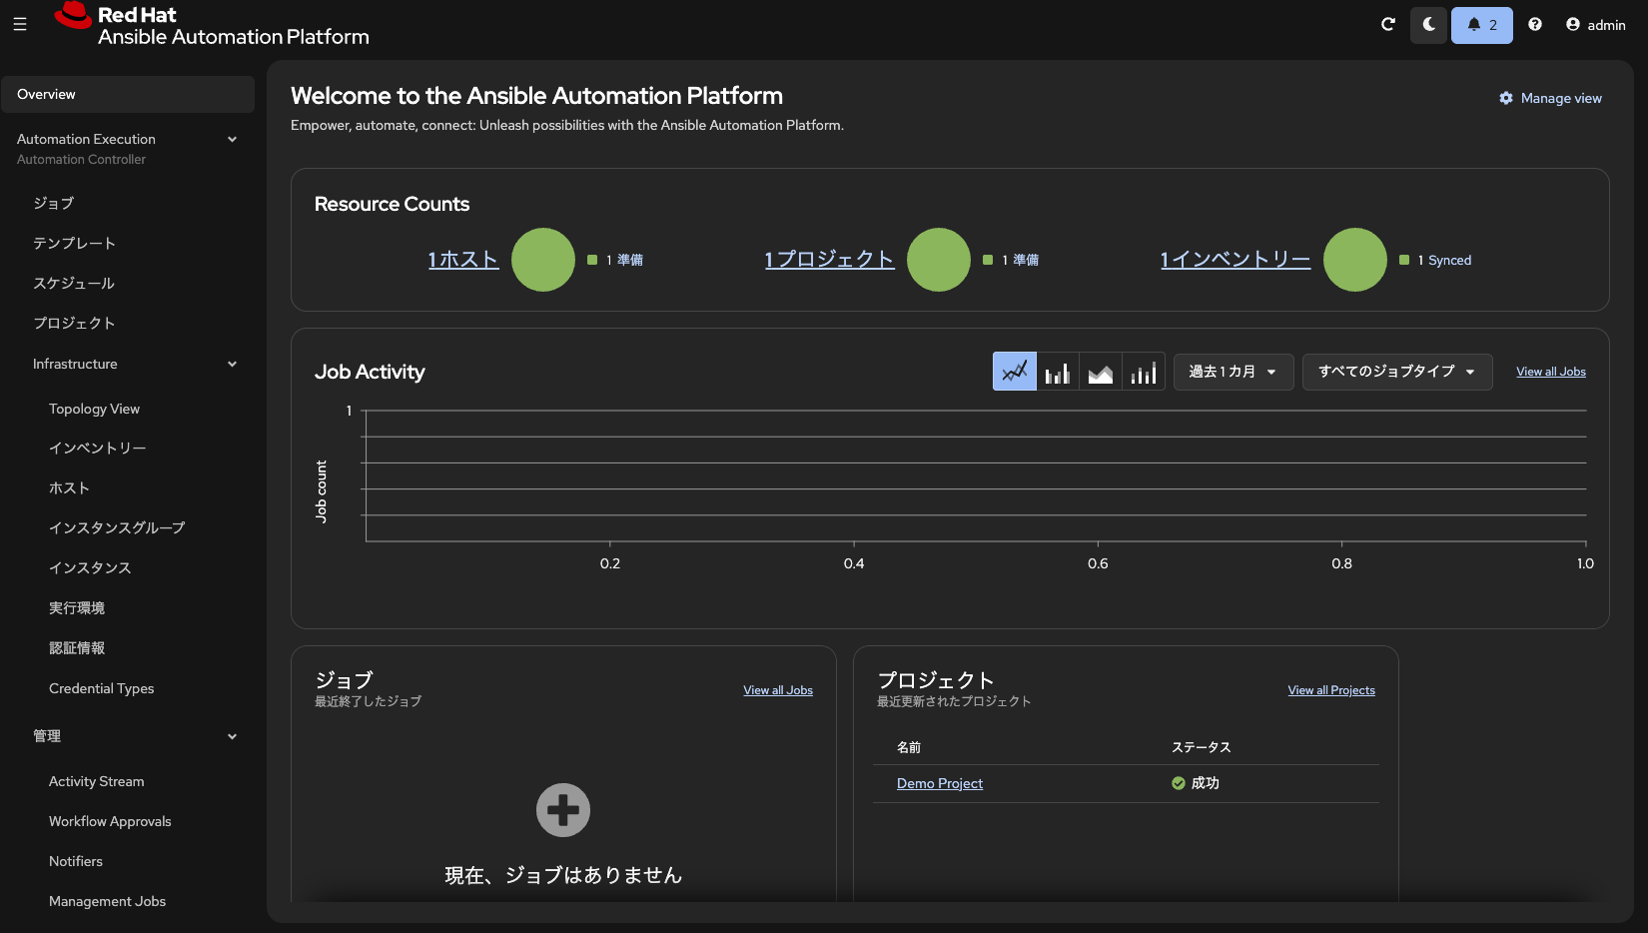Viewport: 1648px width, 933px height.
Task: Click View all Projects link
Action: [x=1331, y=690]
